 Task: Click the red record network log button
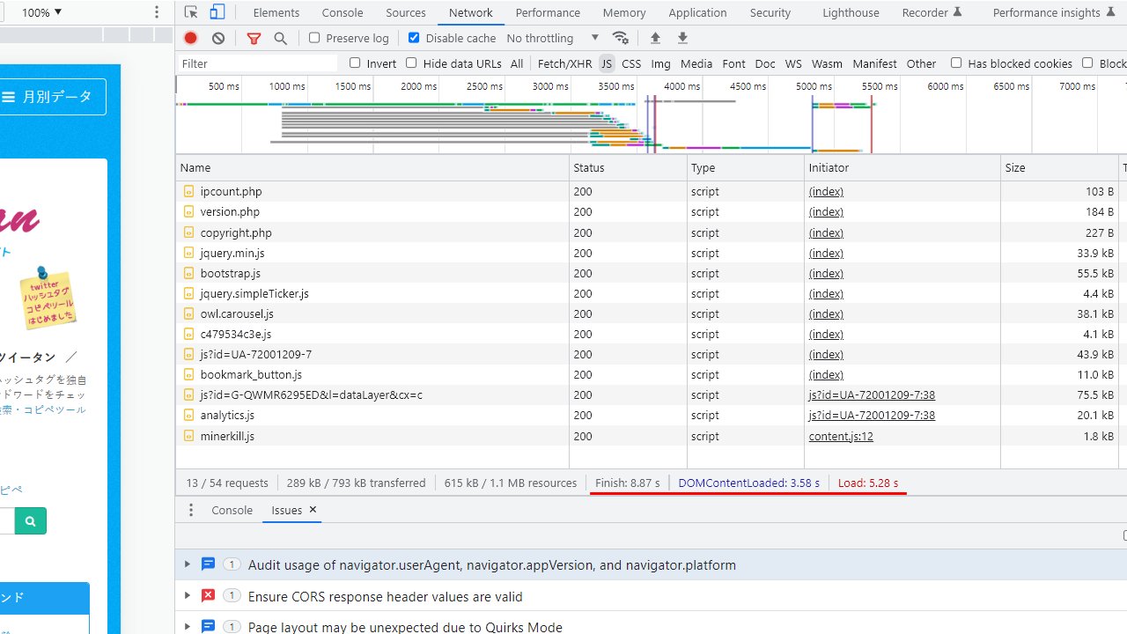click(190, 38)
